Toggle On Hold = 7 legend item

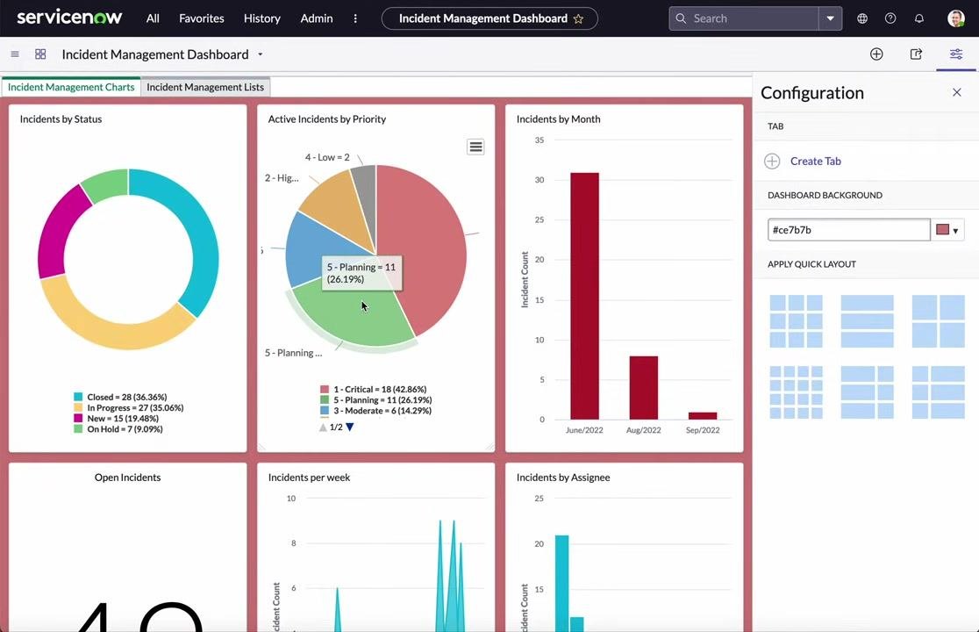(x=118, y=429)
